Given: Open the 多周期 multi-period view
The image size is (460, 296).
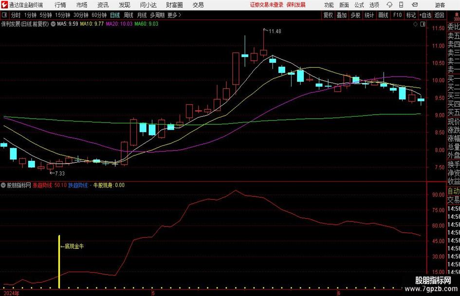Looking at the screenshot, I should tap(157, 15).
